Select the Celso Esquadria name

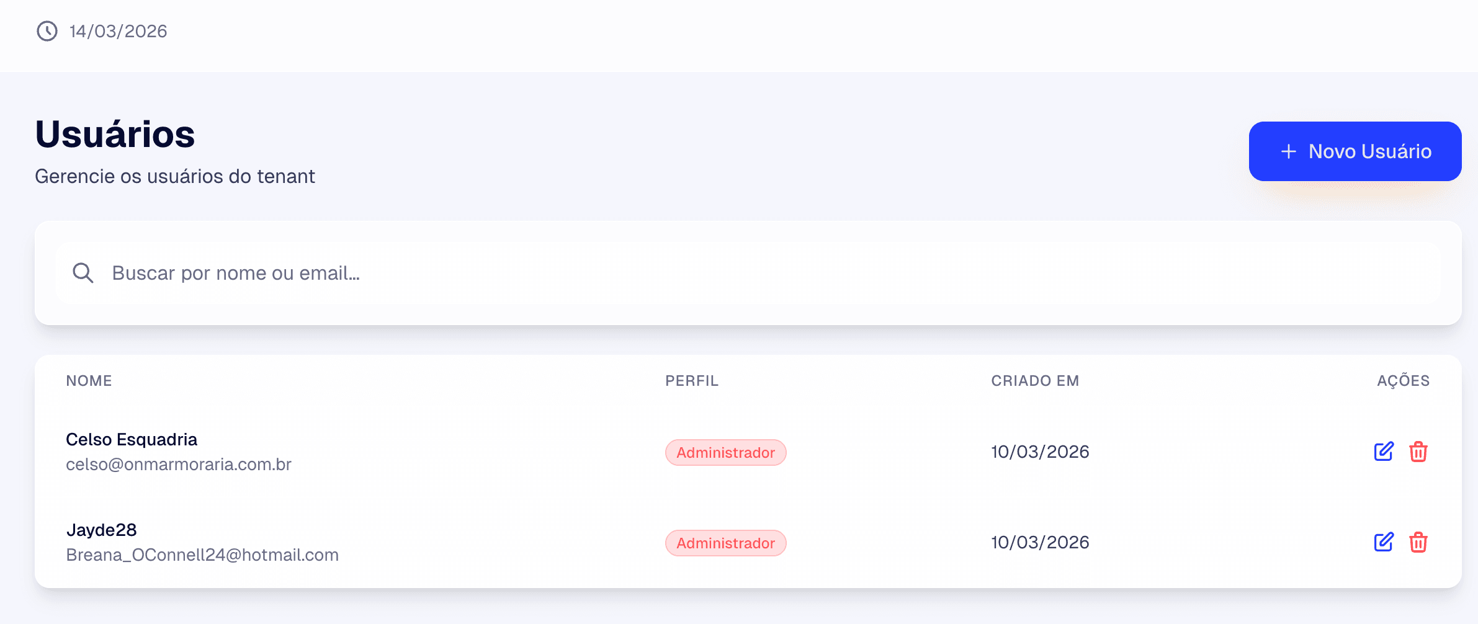tap(132, 439)
